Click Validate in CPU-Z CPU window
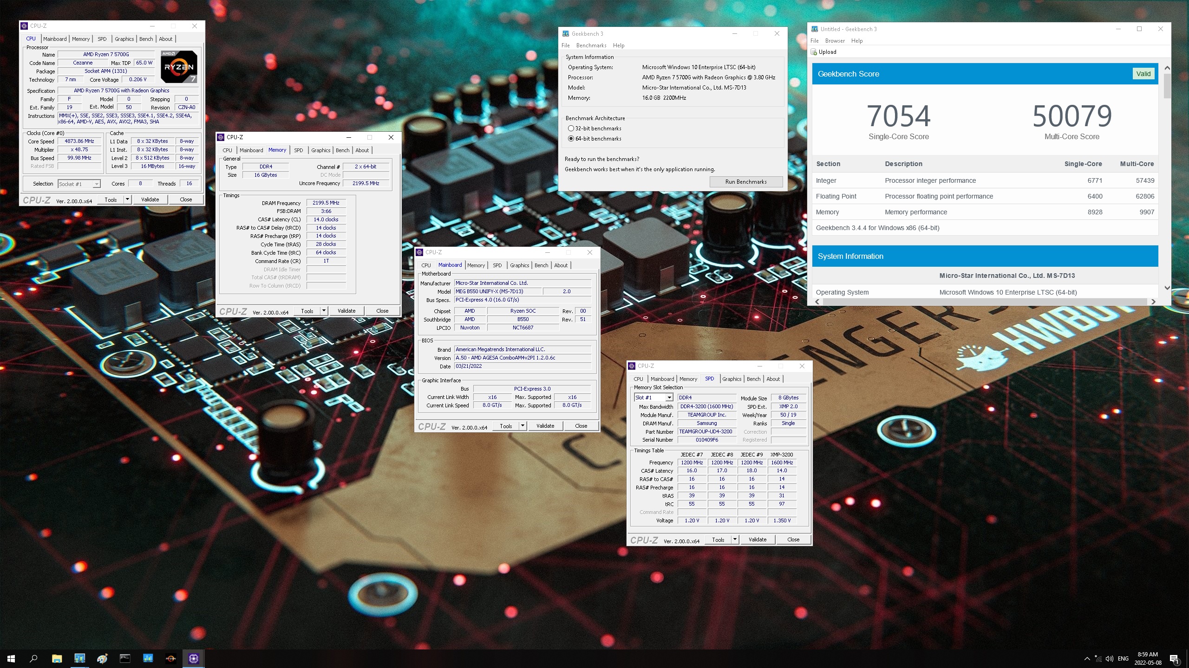Image resolution: width=1189 pixels, height=668 pixels. pos(150,199)
